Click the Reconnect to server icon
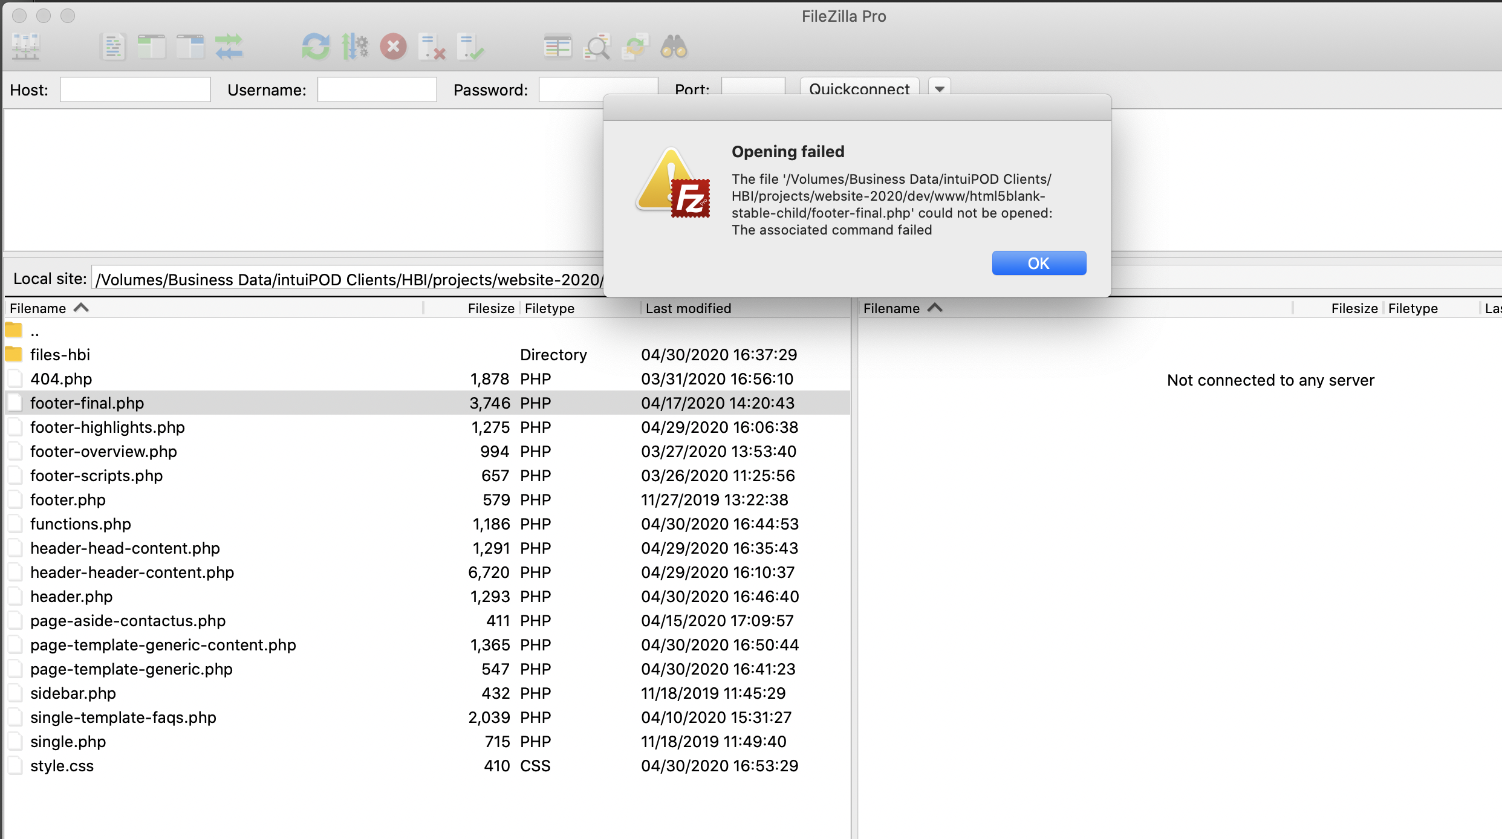 (x=470, y=47)
